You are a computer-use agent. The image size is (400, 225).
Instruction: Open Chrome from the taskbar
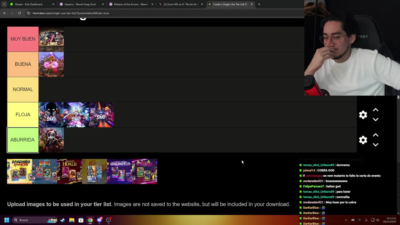(x=90, y=220)
